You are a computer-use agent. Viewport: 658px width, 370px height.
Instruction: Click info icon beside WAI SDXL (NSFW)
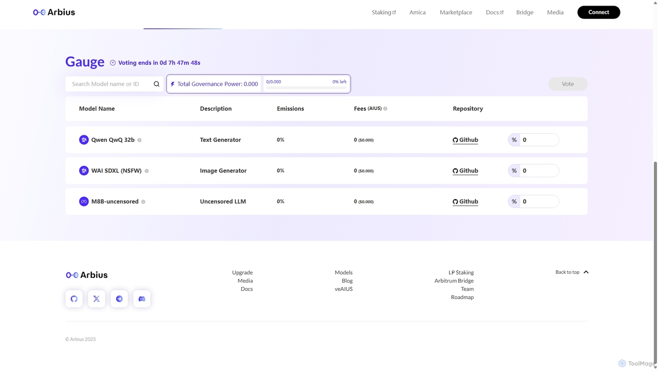(147, 171)
